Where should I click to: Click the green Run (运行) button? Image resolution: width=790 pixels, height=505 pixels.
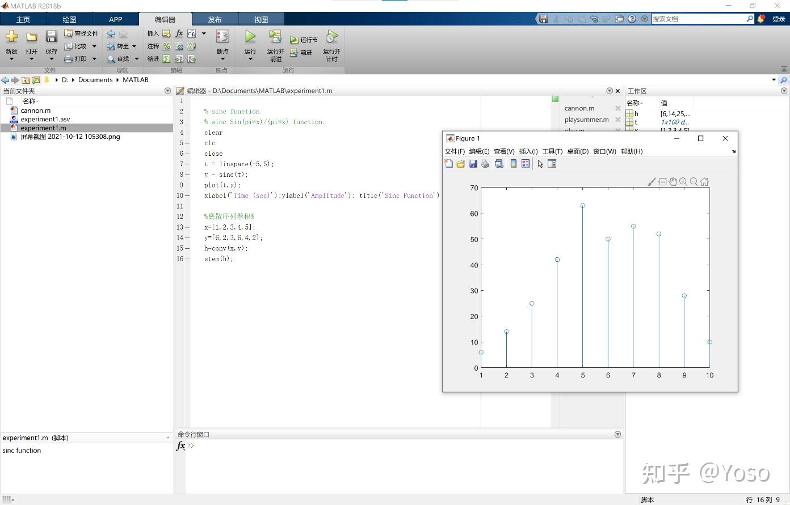pos(250,37)
